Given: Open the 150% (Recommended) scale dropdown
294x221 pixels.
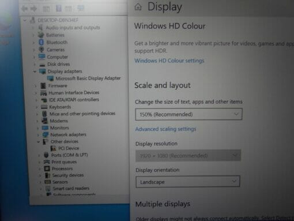Looking at the screenshot, I should coord(189,114).
